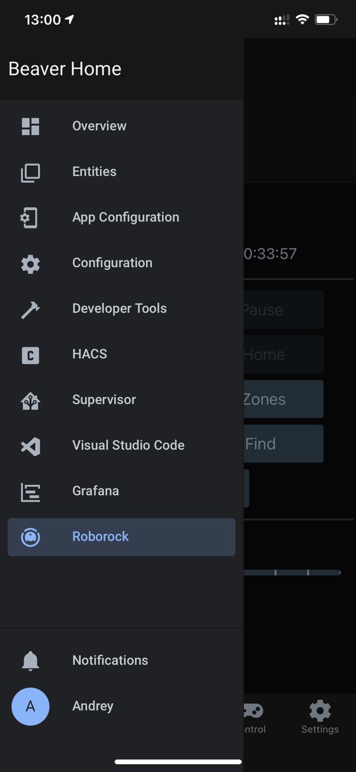Viewport: 356px width, 772px height.
Task: Open the Overview dashboard icon
Action: pyautogui.click(x=30, y=126)
